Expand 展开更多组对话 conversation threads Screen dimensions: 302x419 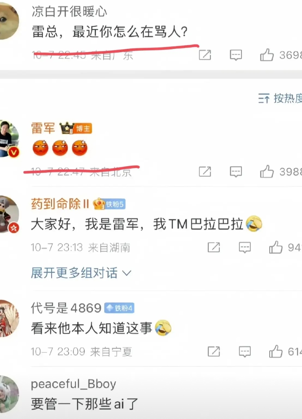(x=81, y=273)
